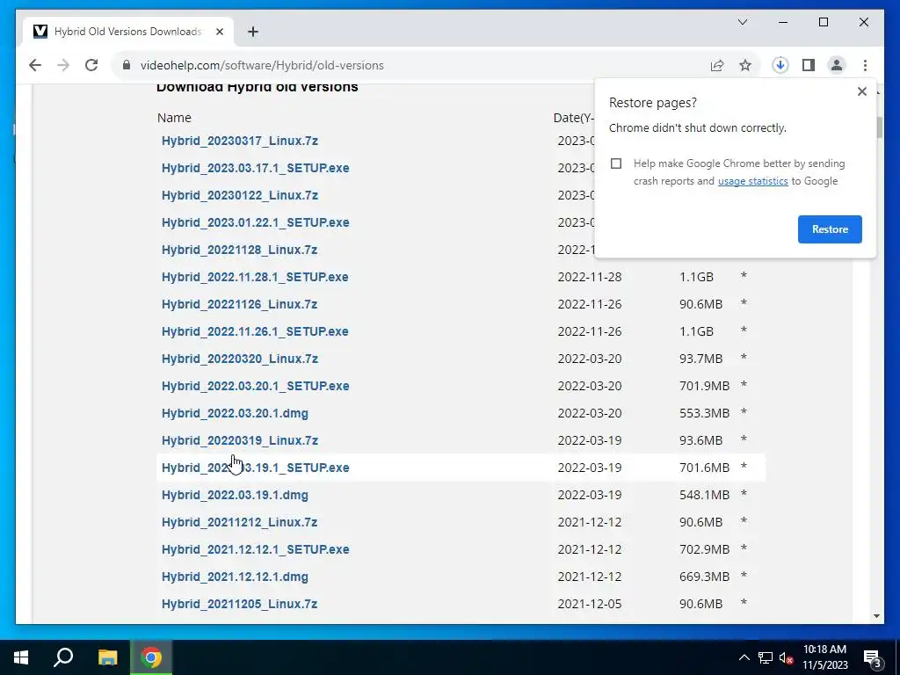The image size is (900, 675).
Task: Close the Restore pages popup
Action: (861, 91)
